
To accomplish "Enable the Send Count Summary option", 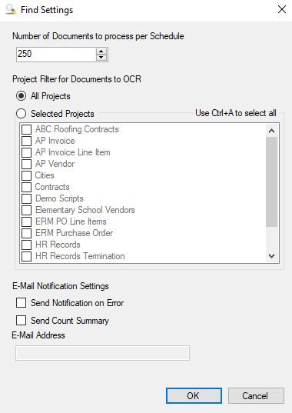I will 21,321.
